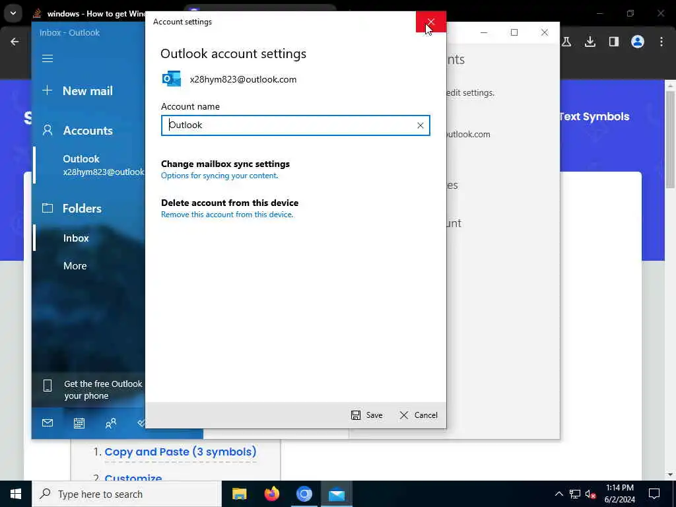The height and width of the screenshot is (507, 676).
Task: Switch to Chrome from taskbar
Action: point(304,494)
